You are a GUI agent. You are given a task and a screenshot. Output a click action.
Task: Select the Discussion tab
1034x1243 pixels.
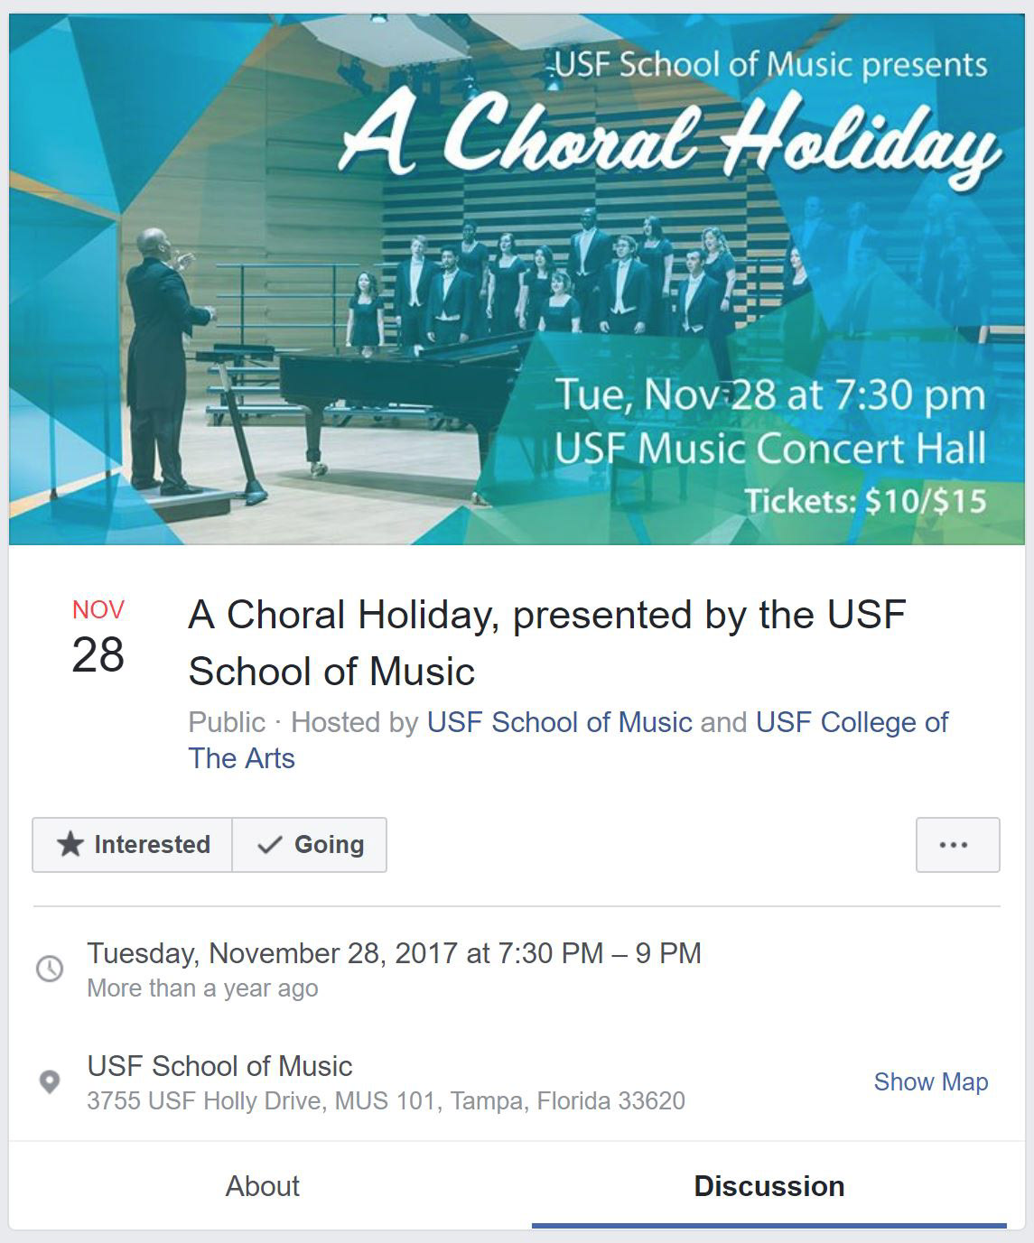[769, 1185]
